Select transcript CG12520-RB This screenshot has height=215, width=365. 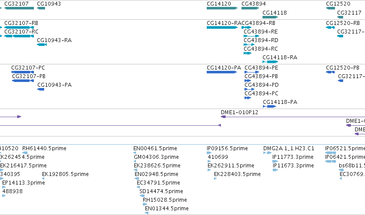point(330,27)
